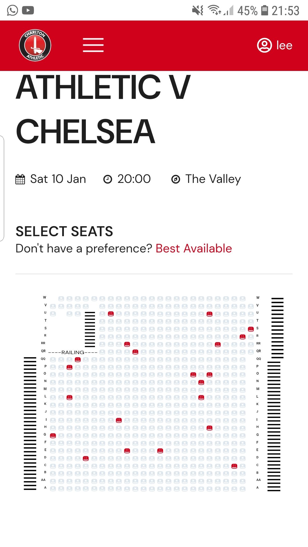The width and height of the screenshot is (308, 547).
Task: Select the available red seat in row S
Action: pos(251,329)
